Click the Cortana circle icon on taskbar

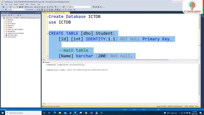click(44, 113)
